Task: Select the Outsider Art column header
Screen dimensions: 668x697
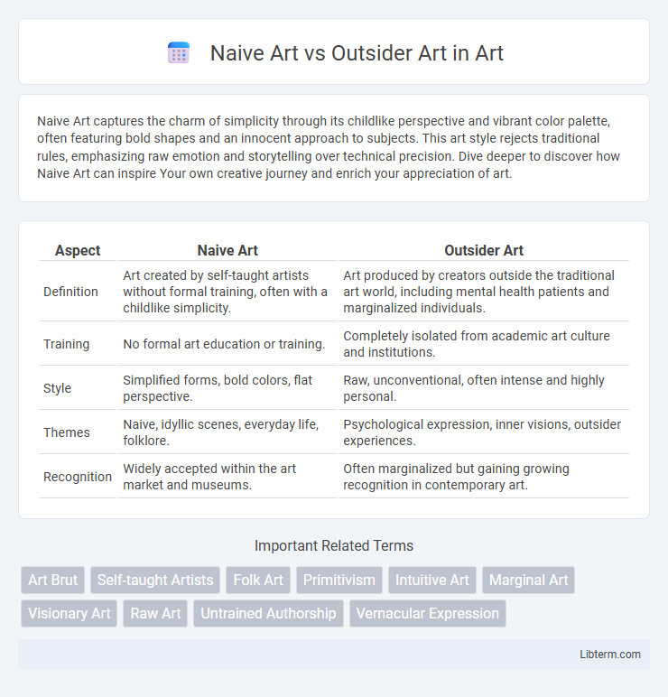Action: 484,250
